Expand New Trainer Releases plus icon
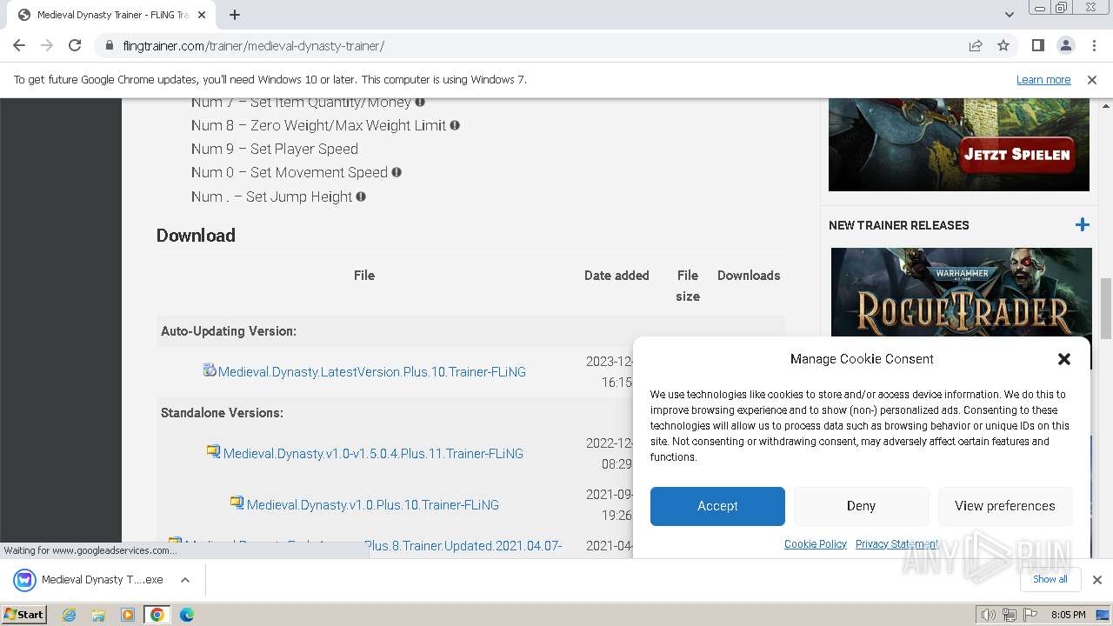Screen dimensions: 1113x626 pyautogui.click(x=1082, y=225)
